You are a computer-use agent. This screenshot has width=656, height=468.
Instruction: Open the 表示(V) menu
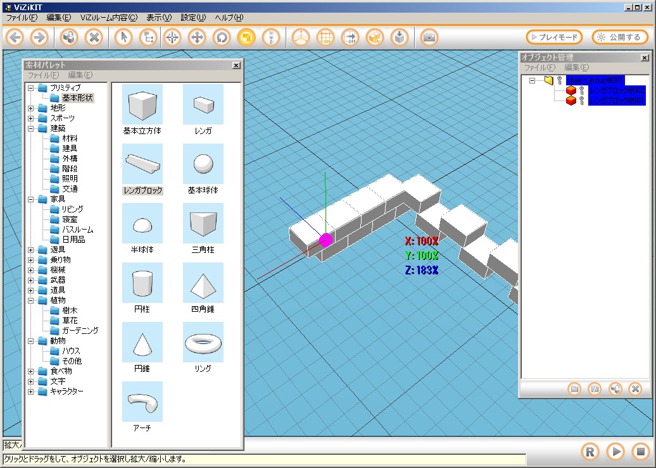click(x=158, y=18)
